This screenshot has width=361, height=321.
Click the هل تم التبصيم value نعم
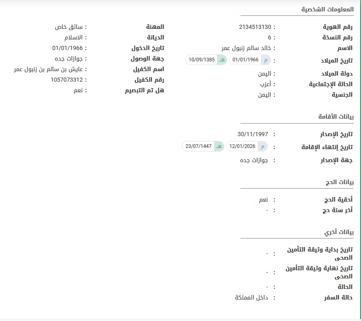(78, 90)
